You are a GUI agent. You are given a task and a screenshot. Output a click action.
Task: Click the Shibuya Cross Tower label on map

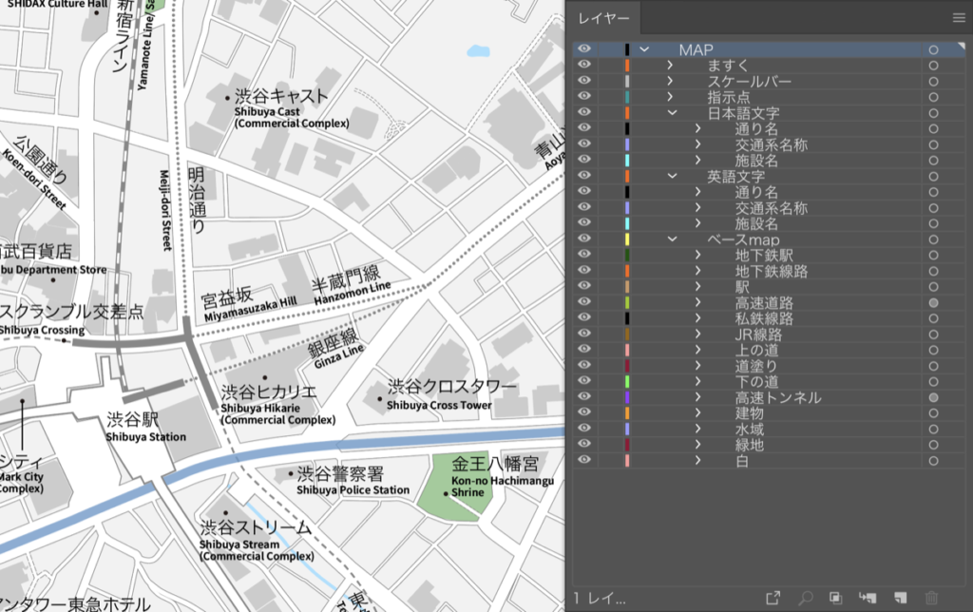(439, 406)
